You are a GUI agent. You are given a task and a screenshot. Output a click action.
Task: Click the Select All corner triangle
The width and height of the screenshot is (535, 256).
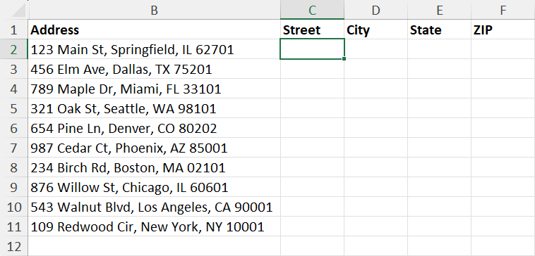click(x=19, y=11)
